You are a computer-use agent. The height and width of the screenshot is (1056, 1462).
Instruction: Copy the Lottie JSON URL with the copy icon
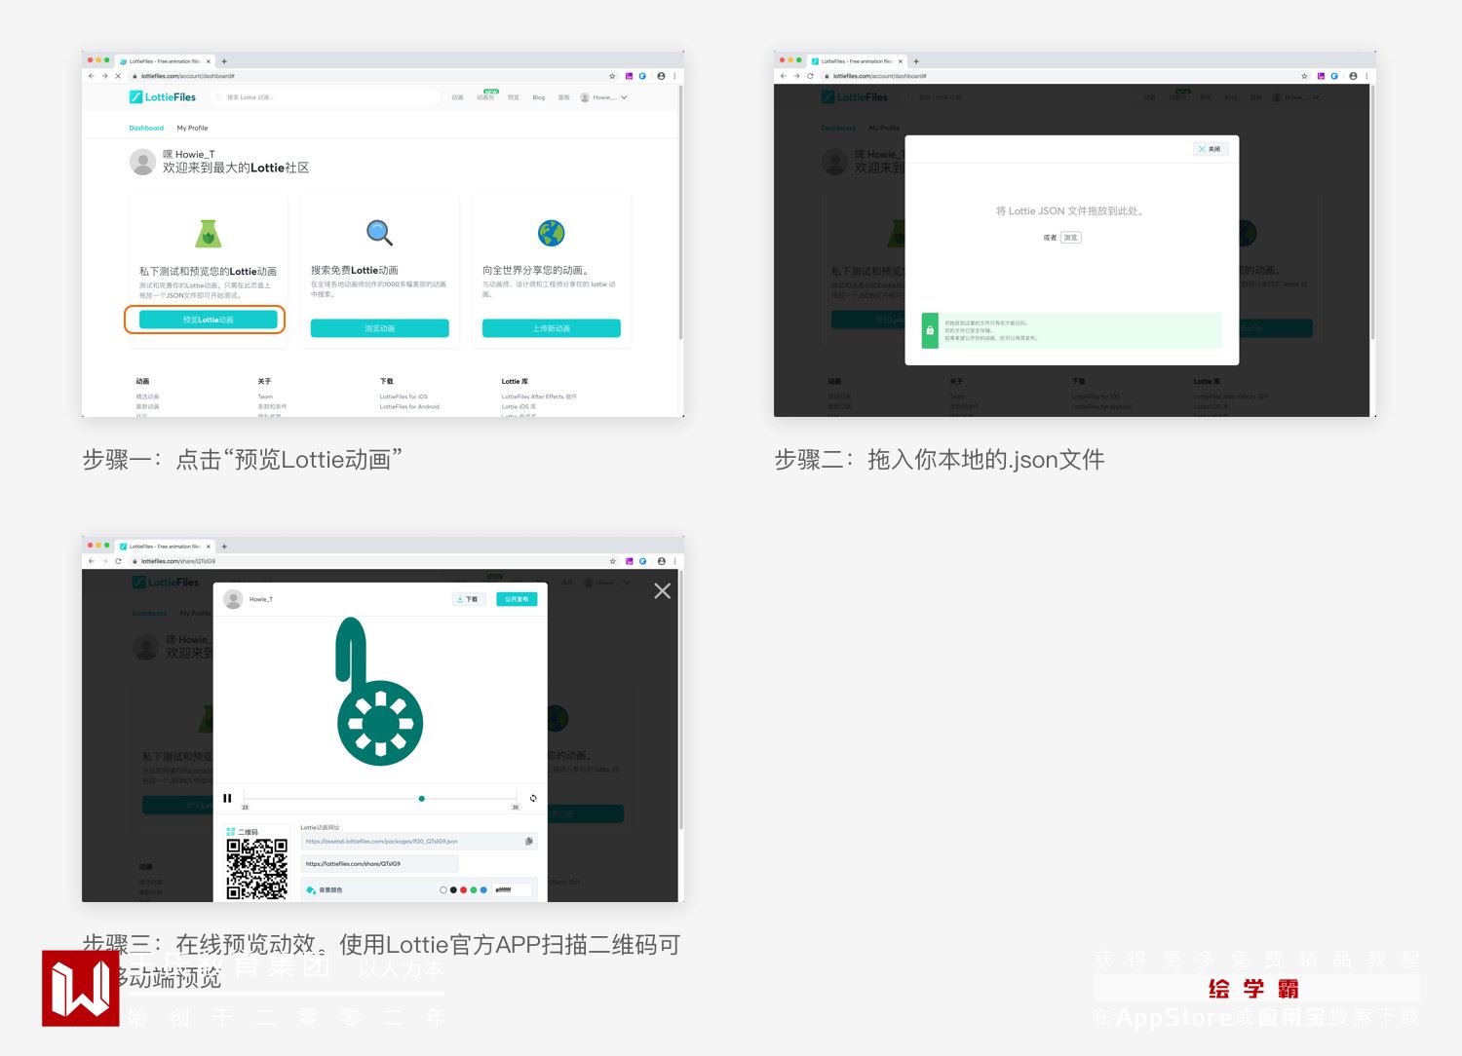click(x=529, y=841)
